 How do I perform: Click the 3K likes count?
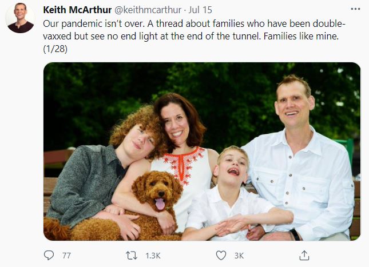coord(239,256)
